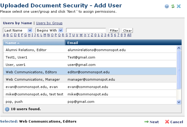Sort by Name column ascending arrow
This screenshot has height=127, width=187.
point(18,43)
